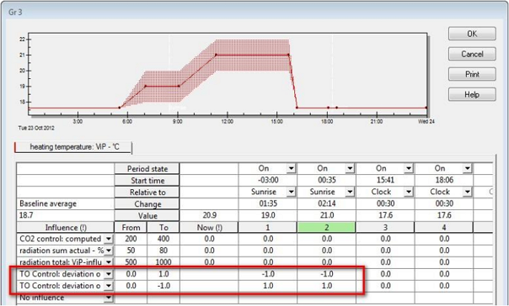Open Period state dropdown for period 1

pyautogui.click(x=291, y=168)
